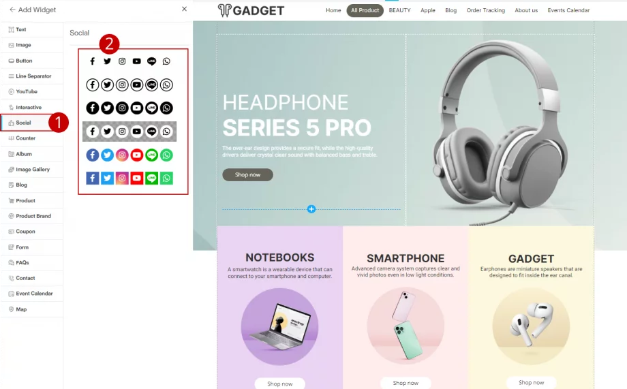Viewport: 627px width, 389px height.
Task: Close the Add Widget panel
Action: point(184,9)
